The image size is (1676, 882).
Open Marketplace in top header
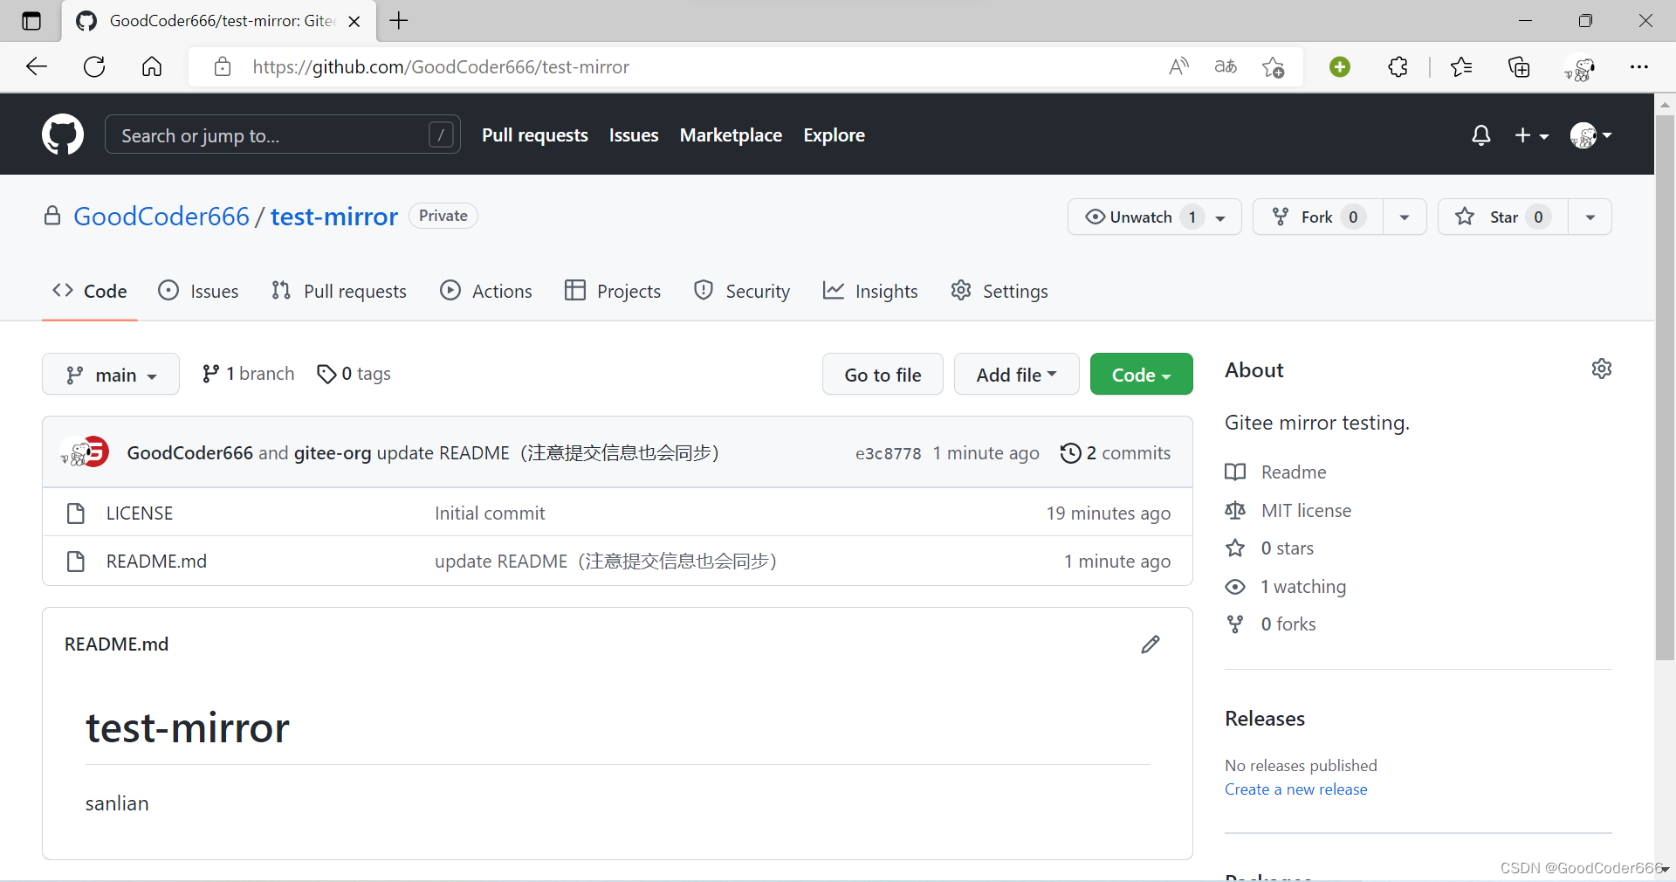[x=731, y=135]
